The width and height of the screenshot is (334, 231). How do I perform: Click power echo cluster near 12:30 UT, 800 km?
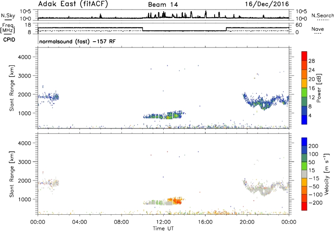(x=170, y=116)
